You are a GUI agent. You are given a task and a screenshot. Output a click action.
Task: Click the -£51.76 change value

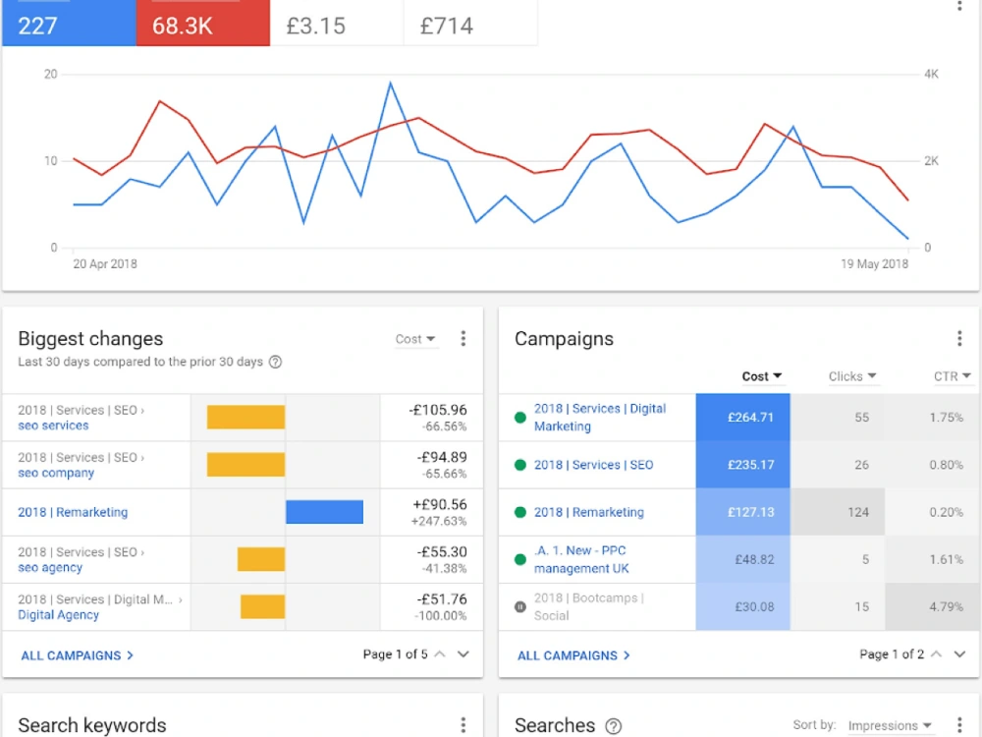point(442,599)
